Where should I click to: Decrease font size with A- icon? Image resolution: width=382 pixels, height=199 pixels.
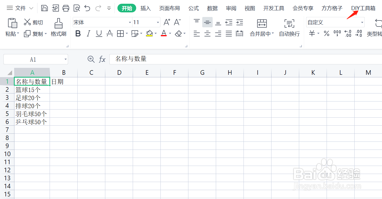coord(177,22)
